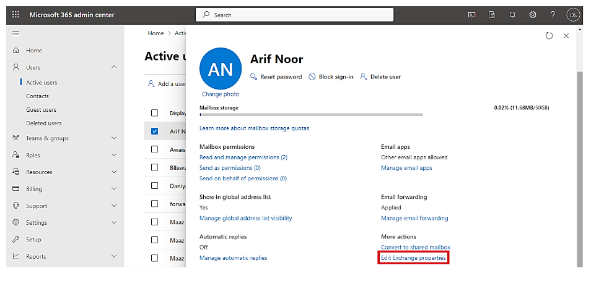
Task: Expand the Reports chevron
Action: tap(114, 256)
